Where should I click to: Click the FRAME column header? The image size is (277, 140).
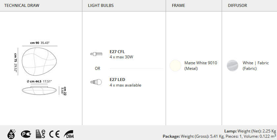click(x=179, y=6)
